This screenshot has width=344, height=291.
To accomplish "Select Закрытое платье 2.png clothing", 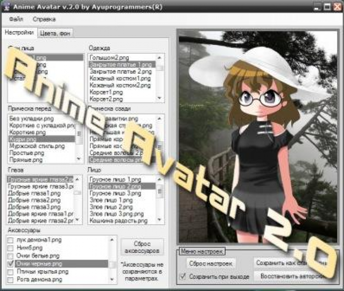I will coord(122,71).
